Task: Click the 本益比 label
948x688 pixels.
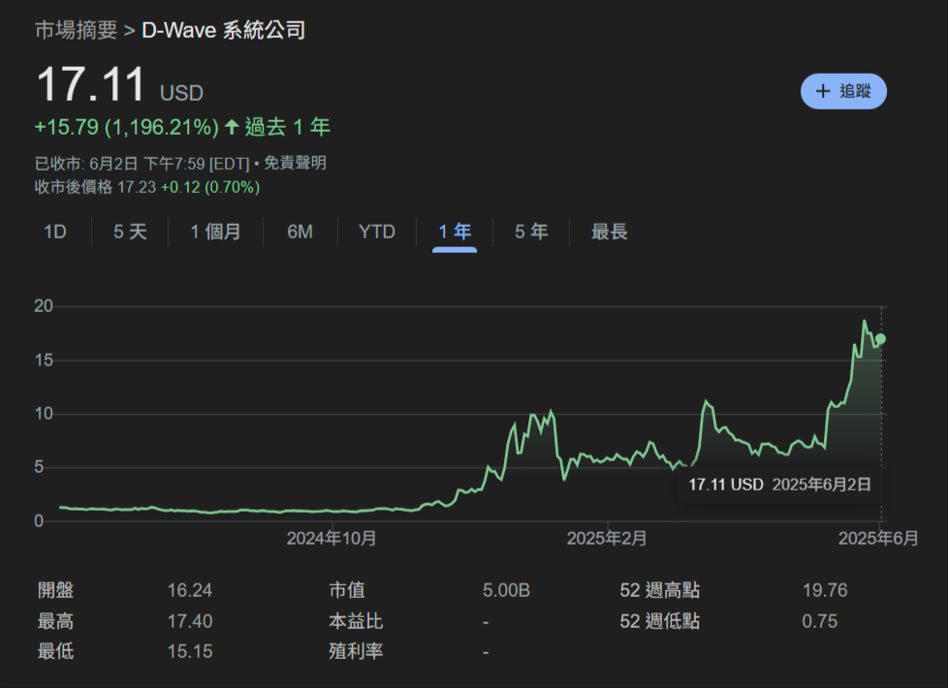Action: tap(356, 621)
